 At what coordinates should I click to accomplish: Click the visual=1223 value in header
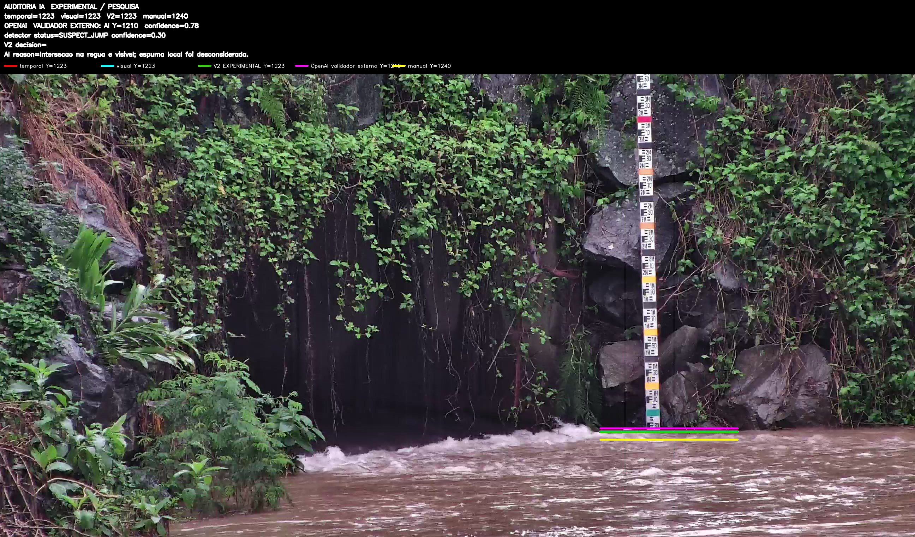[x=80, y=16]
